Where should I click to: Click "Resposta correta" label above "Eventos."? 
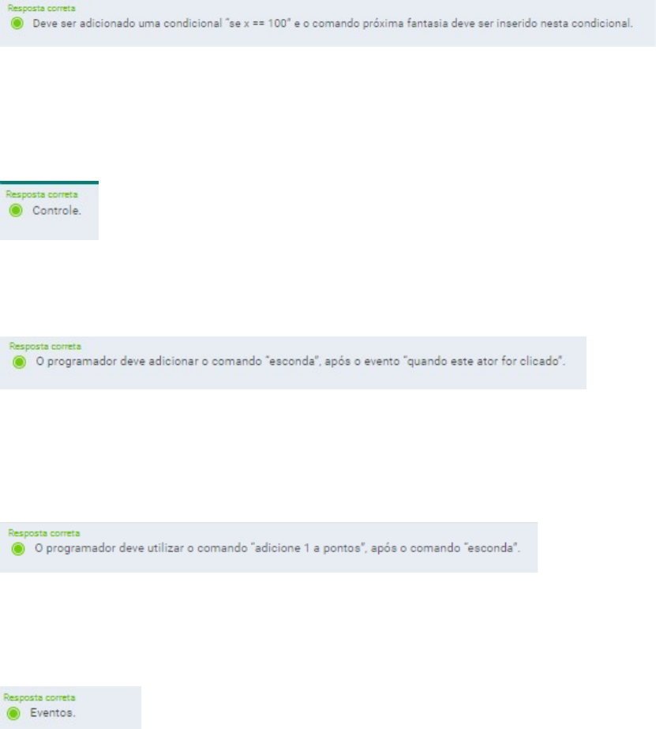(x=39, y=697)
